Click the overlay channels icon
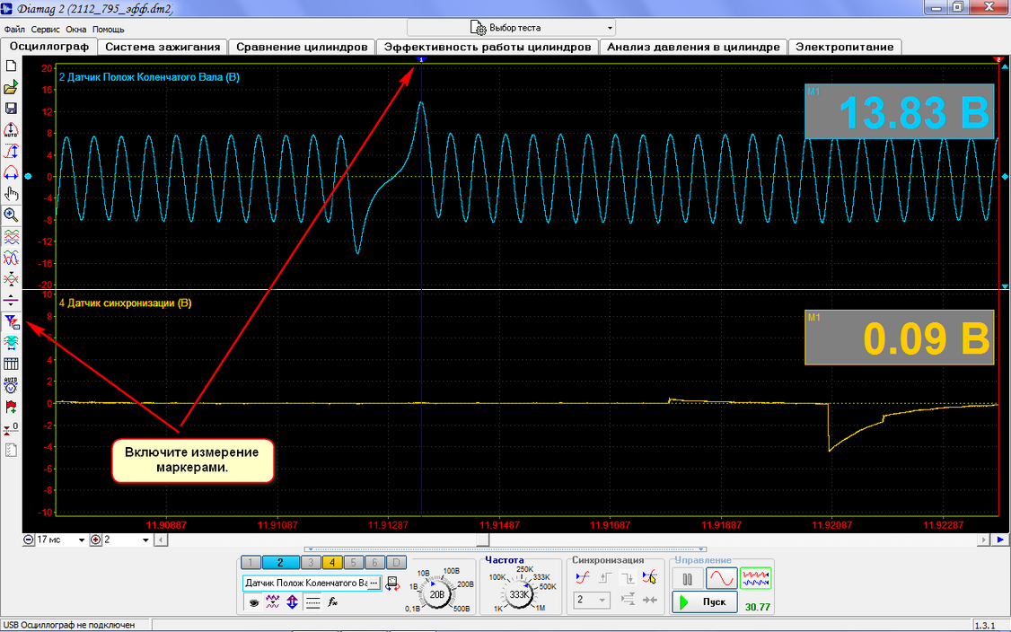 [11, 259]
